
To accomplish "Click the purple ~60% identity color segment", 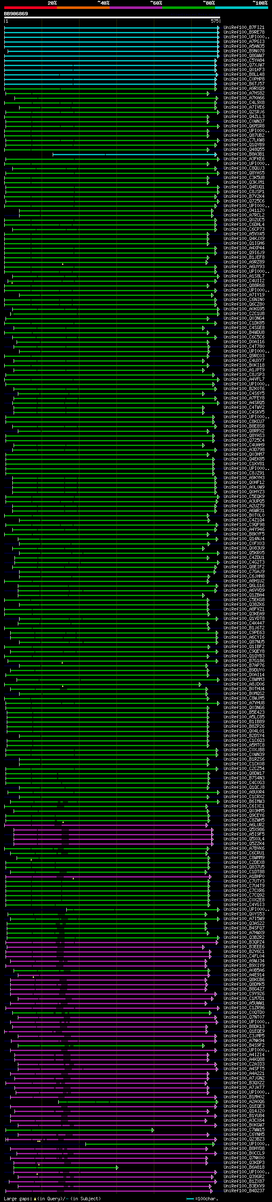I will pyautogui.click(x=136, y=8).
